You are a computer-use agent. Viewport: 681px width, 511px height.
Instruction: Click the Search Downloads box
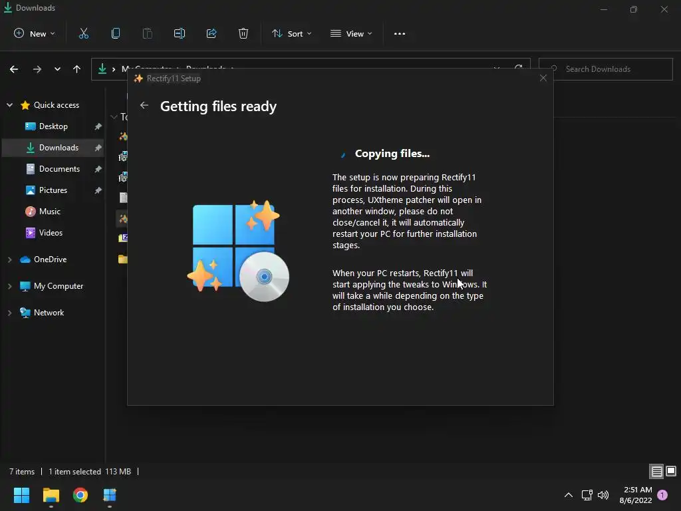click(x=605, y=69)
